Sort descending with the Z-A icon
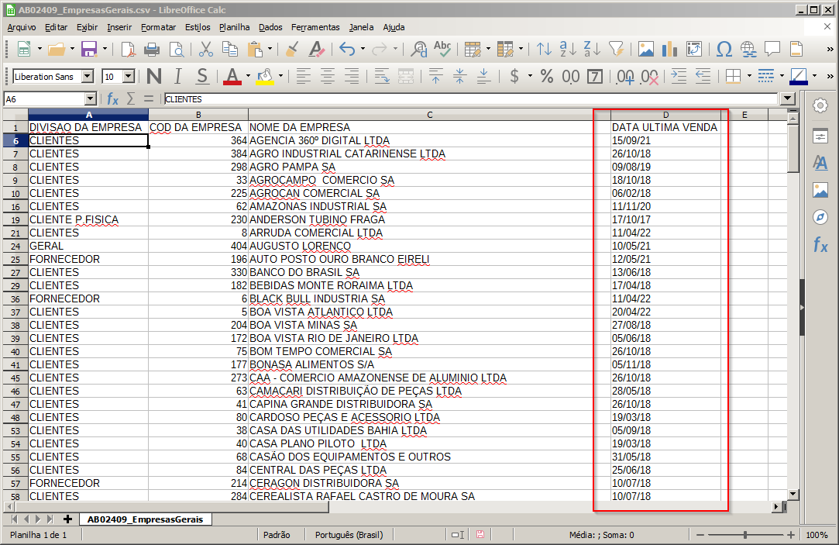This screenshot has height=545, width=839. pyautogui.click(x=593, y=50)
